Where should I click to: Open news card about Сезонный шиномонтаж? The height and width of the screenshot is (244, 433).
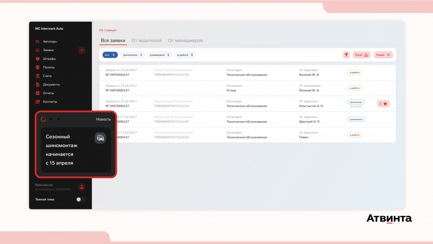point(76,150)
